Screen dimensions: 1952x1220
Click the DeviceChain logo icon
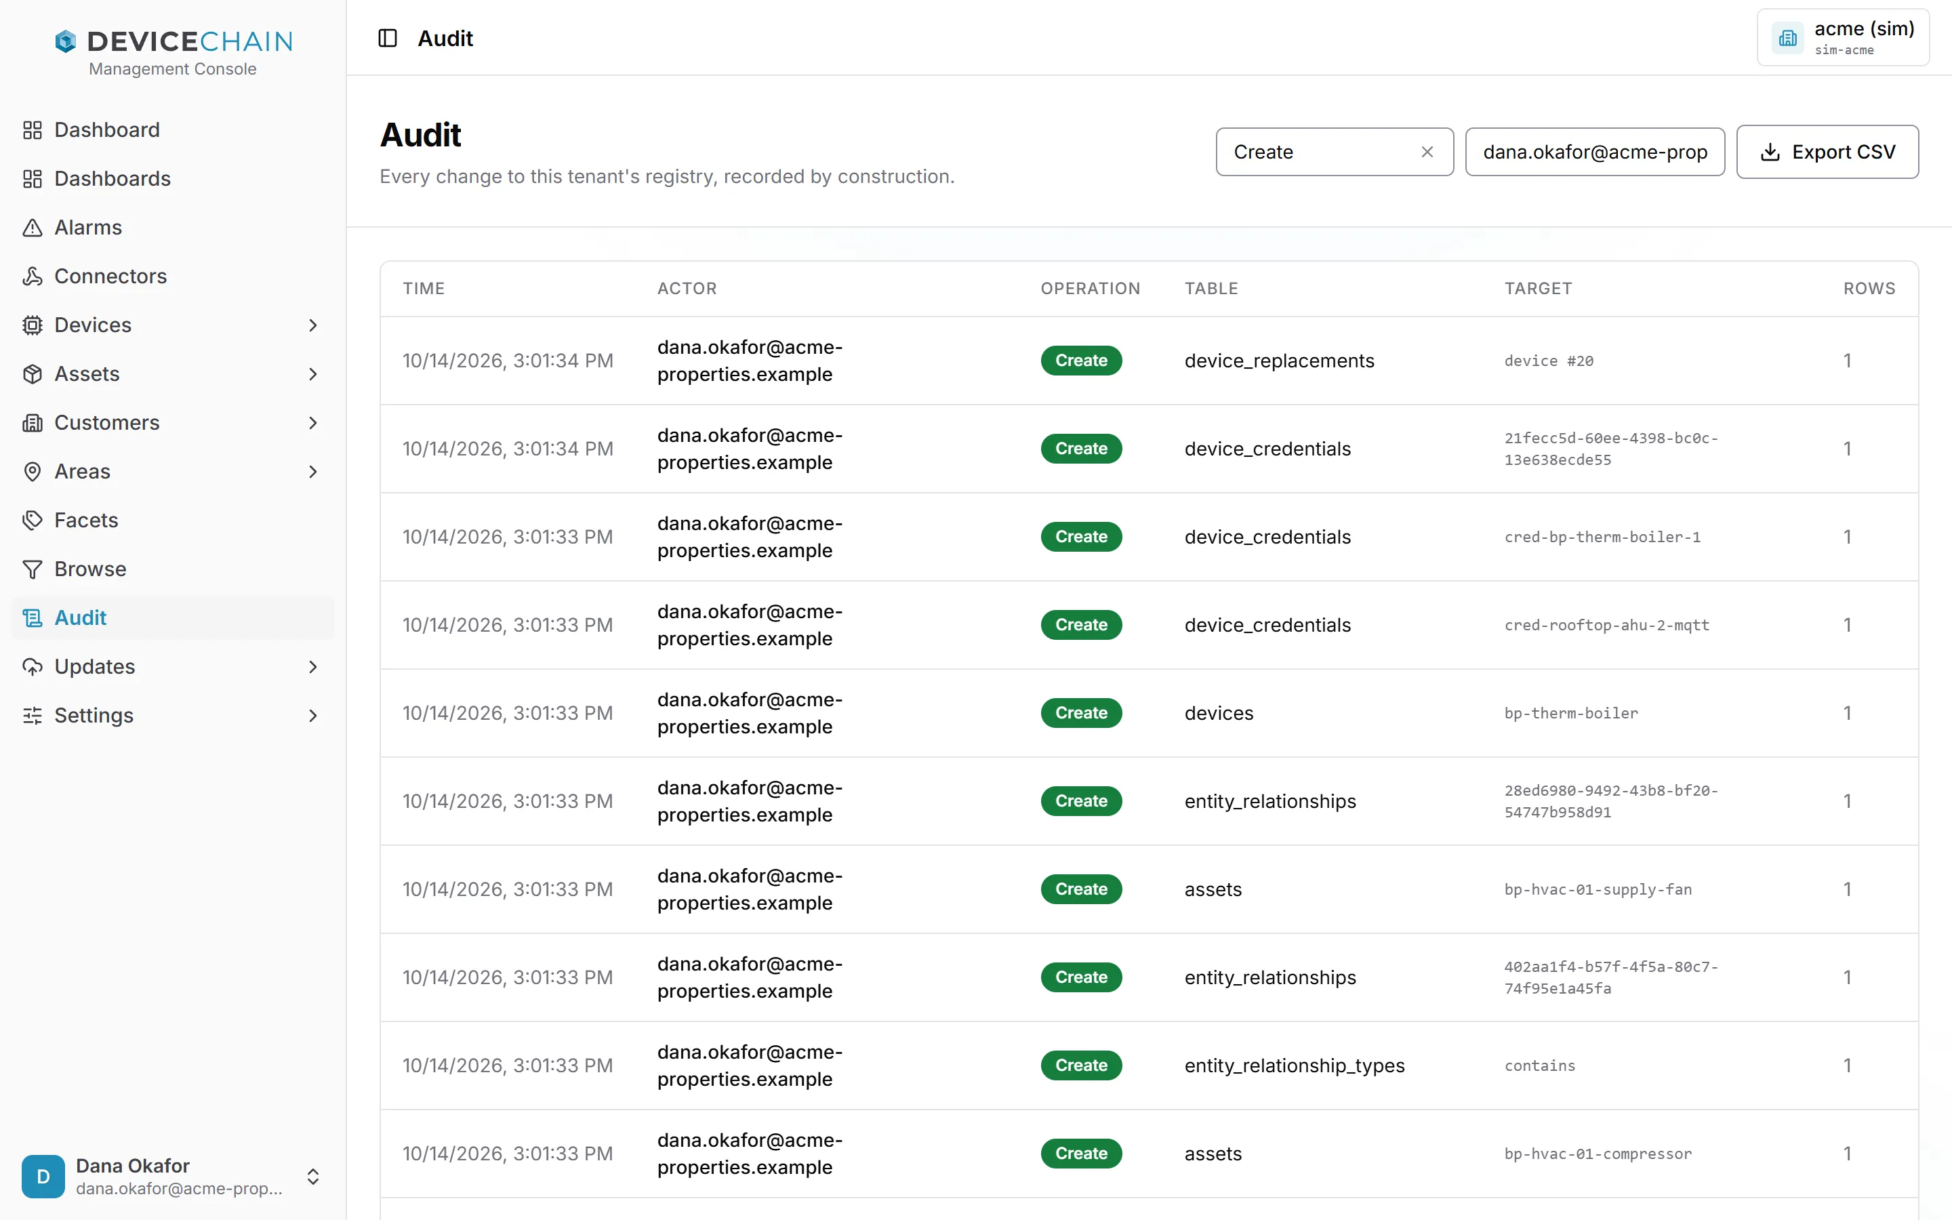pyautogui.click(x=65, y=41)
